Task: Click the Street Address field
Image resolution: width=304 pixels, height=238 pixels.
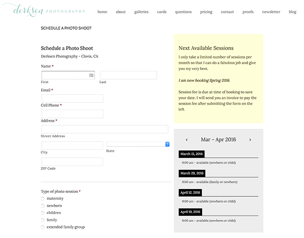Action: (105, 129)
